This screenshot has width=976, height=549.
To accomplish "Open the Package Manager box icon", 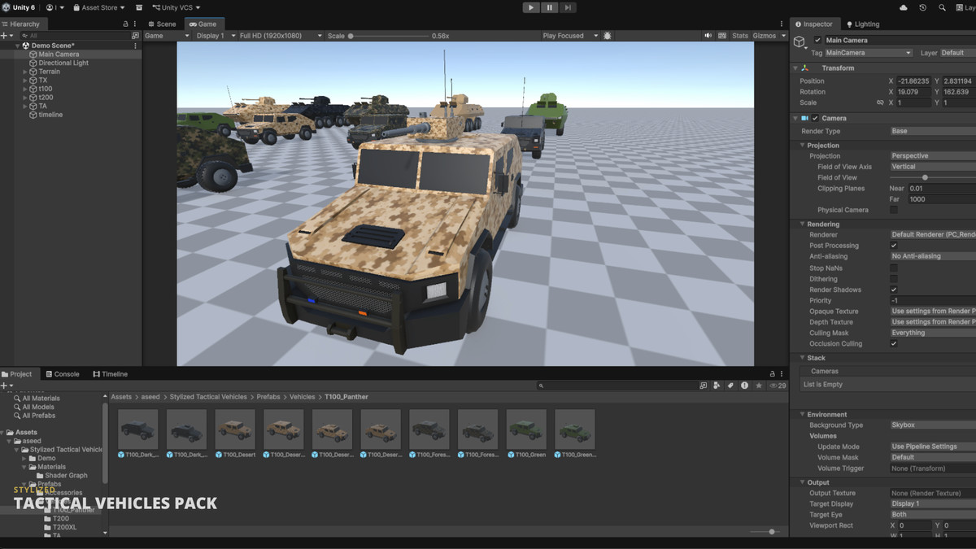I will point(139,7).
